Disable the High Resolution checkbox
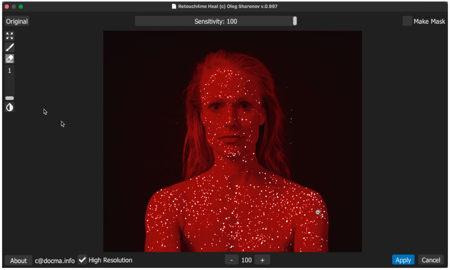Viewport: 450px width, 270px height. [x=82, y=260]
